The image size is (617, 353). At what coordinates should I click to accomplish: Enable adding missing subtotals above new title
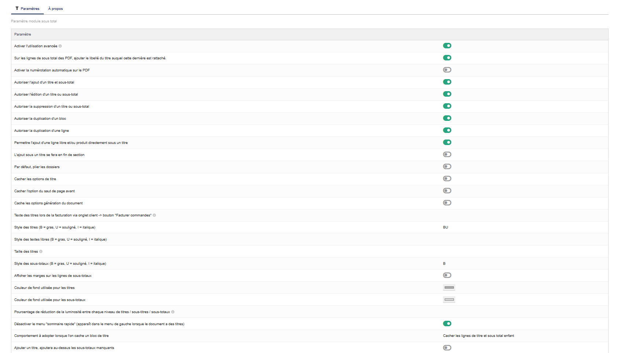click(447, 348)
